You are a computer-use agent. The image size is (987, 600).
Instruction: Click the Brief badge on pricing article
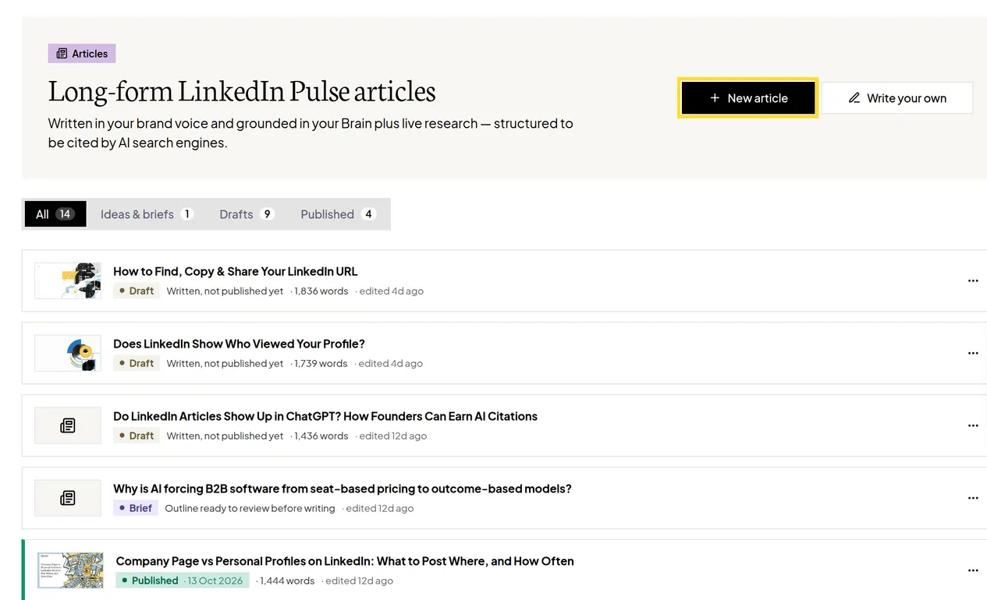pyautogui.click(x=136, y=508)
